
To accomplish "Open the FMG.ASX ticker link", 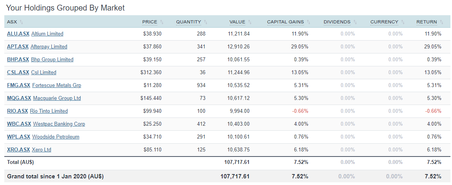I will (18, 85).
